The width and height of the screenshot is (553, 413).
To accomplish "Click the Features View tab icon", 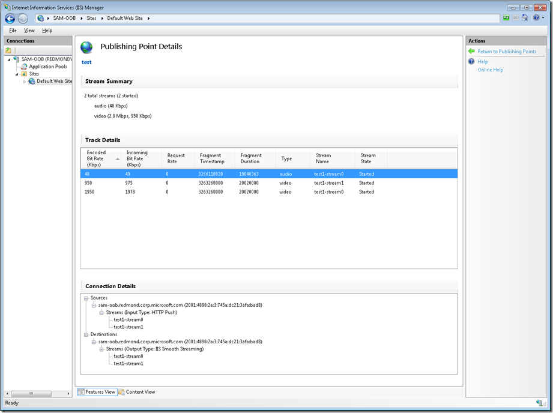I will (x=81, y=392).
